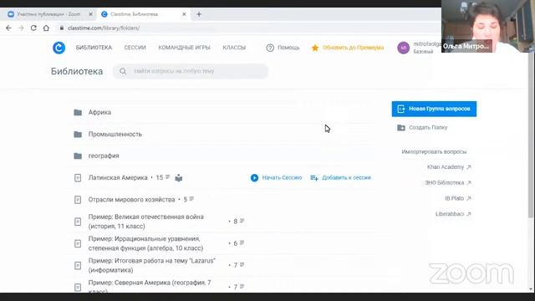Image resolution: width=535 pixels, height=301 pixels.
Task: Open the Латинская Америка question set
Action: pos(118,178)
